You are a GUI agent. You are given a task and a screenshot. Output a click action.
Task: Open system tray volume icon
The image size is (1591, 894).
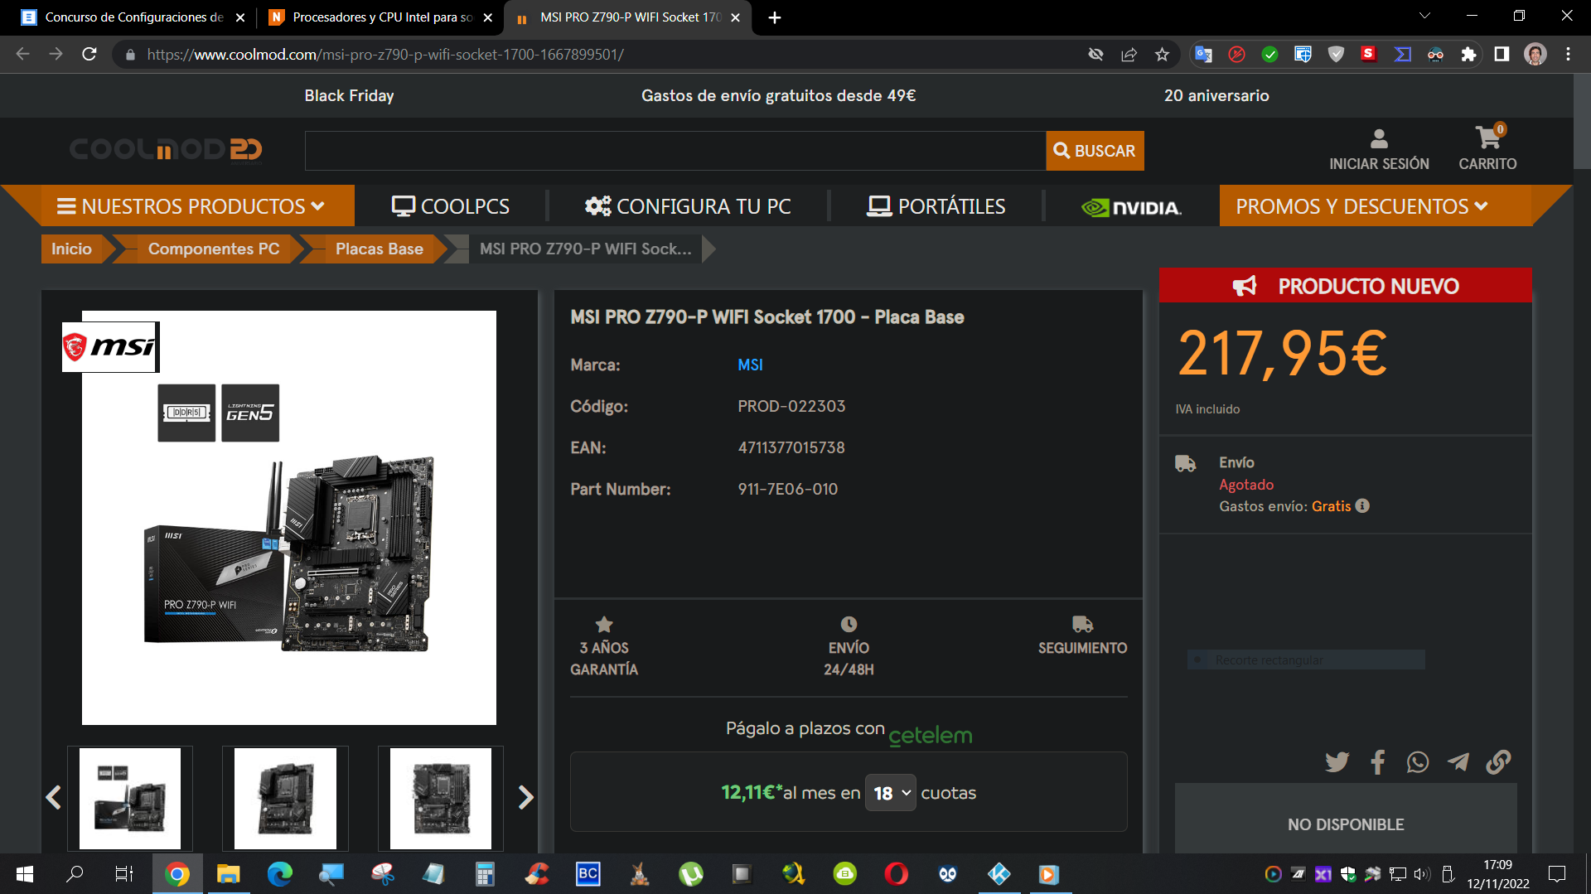[x=1422, y=874]
